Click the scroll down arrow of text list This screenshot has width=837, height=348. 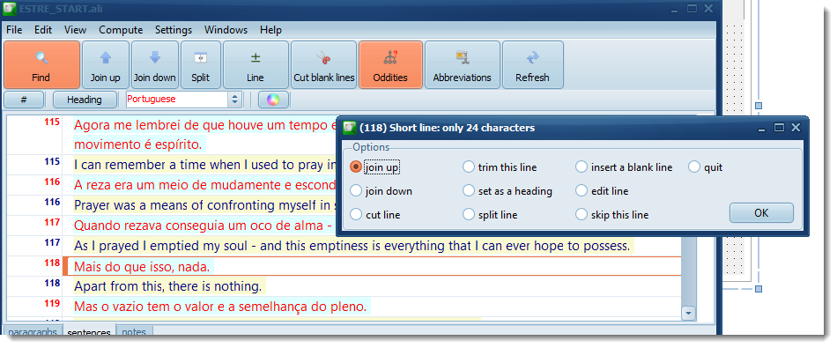click(689, 314)
